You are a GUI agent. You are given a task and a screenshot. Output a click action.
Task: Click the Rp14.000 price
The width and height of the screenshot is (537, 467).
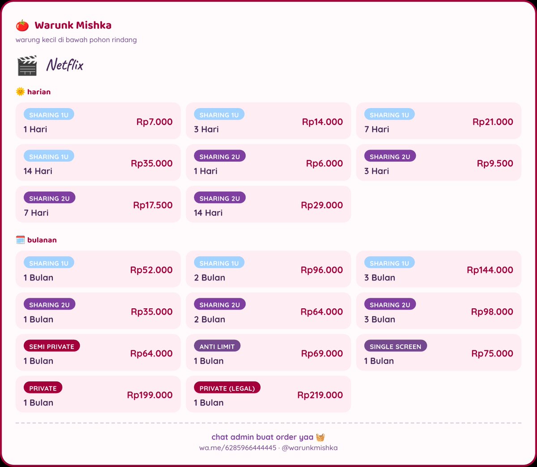click(322, 122)
